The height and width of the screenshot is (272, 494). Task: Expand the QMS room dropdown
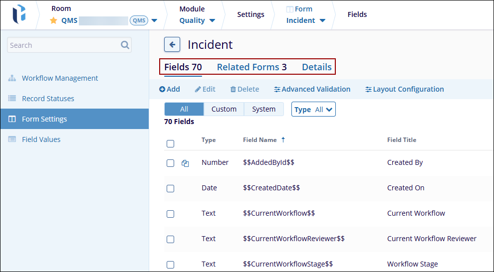point(154,20)
